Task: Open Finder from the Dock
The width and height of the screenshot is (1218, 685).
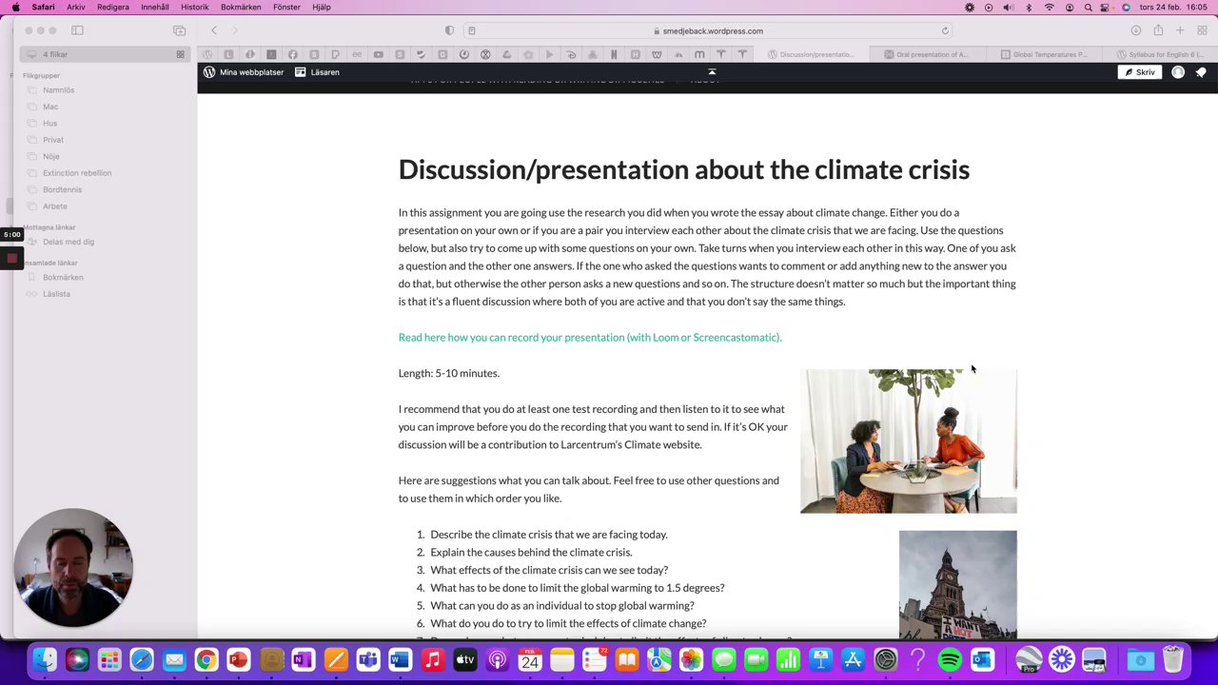Action: coord(45,659)
